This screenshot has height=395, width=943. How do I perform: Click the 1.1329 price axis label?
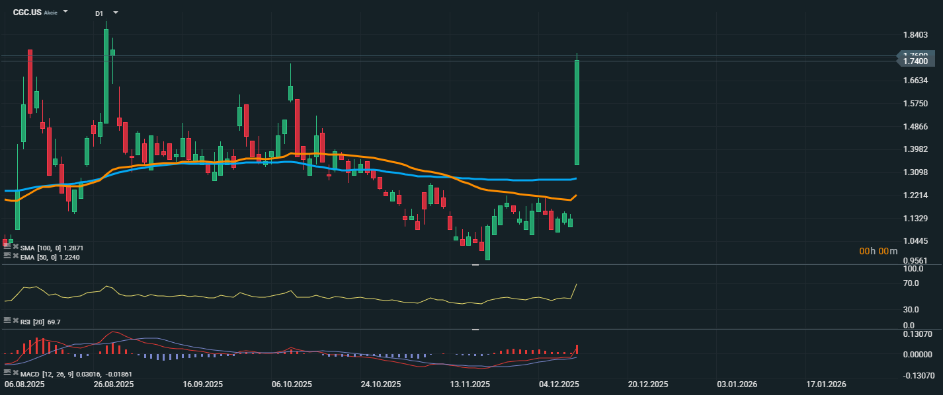(915, 219)
